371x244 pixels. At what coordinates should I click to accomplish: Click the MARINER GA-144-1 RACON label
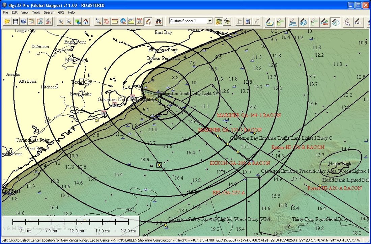pyautogui.click(x=249, y=115)
